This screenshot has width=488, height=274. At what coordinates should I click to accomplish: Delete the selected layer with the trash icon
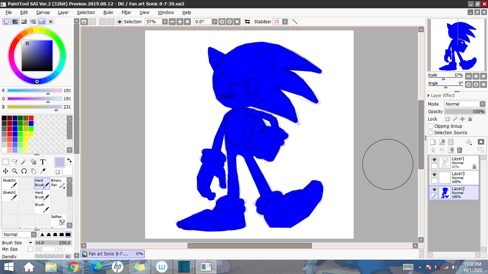pos(460,150)
